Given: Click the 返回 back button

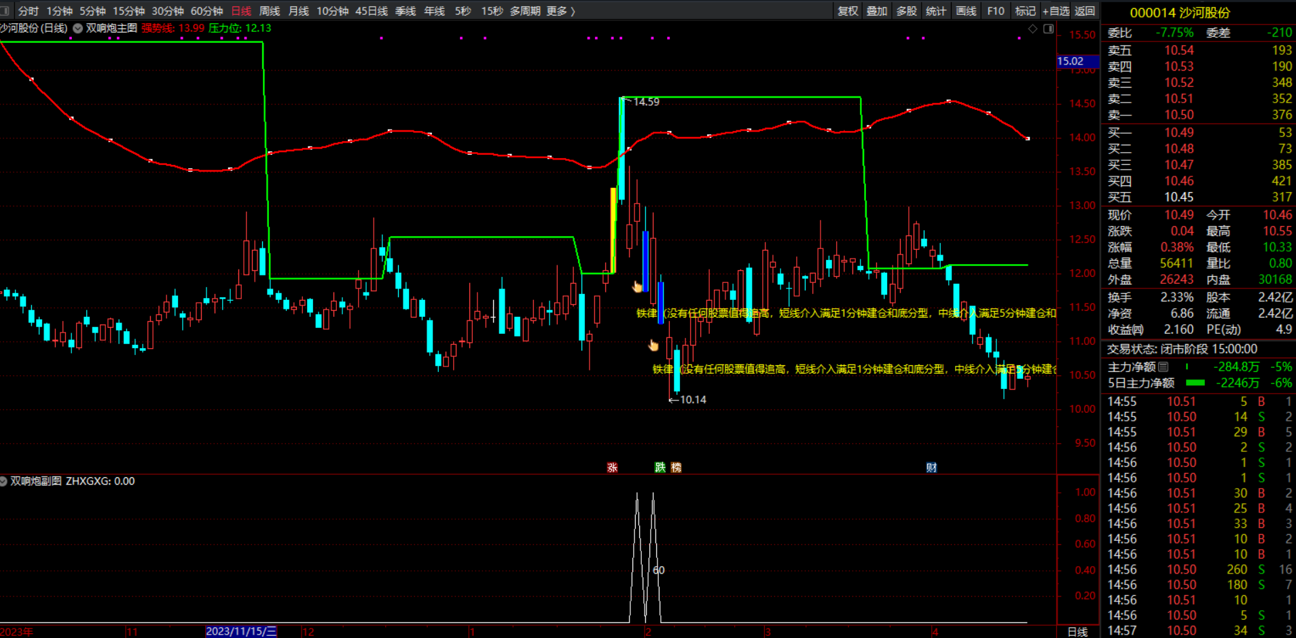Looking at the screenshot, I should pyautogui.click(x=1085, y=11).
